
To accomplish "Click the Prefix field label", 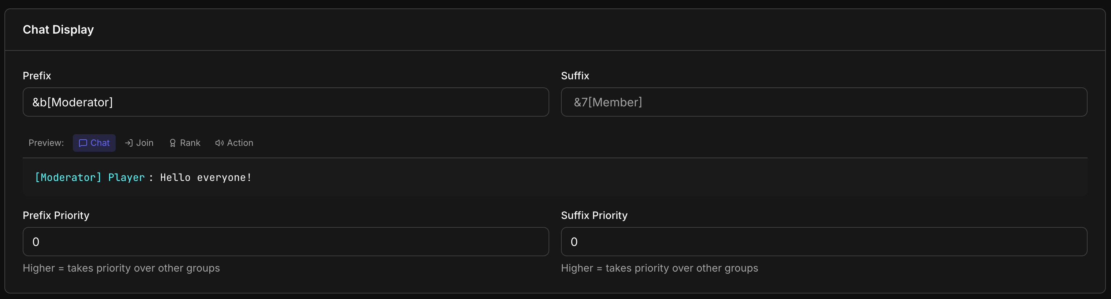I will click(x=37, y=76).
